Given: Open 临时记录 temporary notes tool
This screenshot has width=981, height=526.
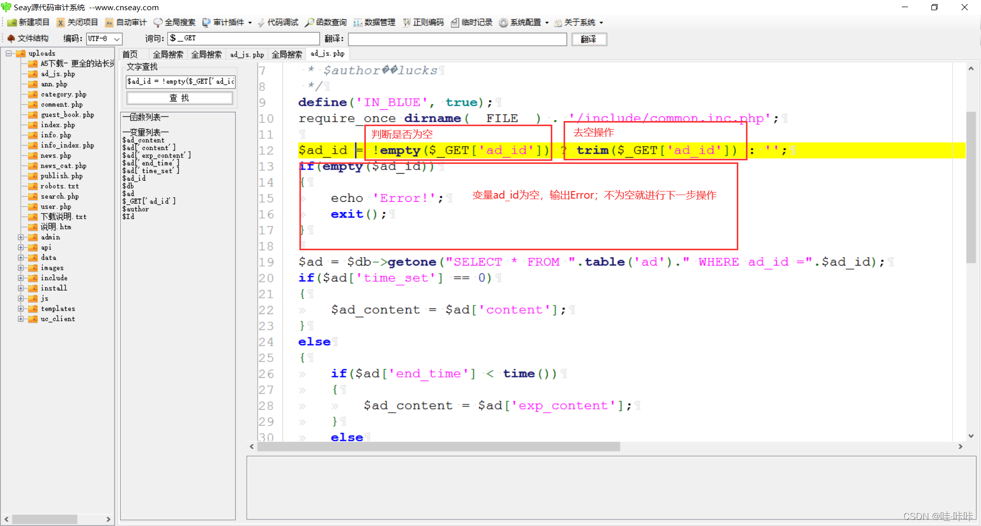Looking at the screenshot, I should point(472,22).
